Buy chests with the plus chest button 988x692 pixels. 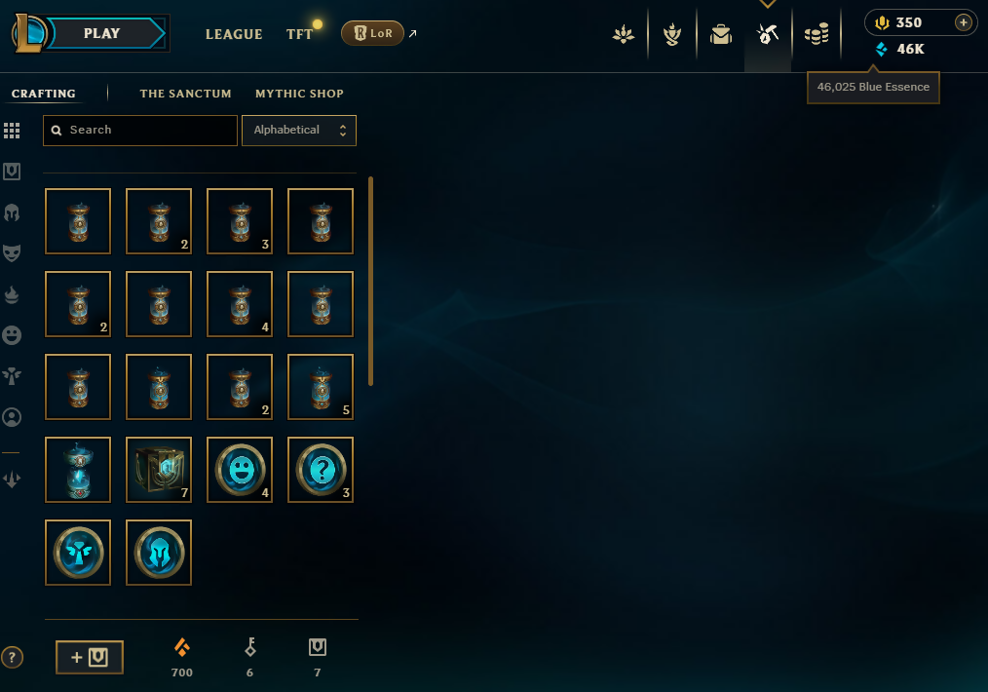(x=90, y=657)
